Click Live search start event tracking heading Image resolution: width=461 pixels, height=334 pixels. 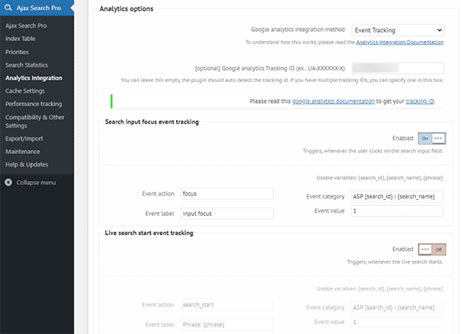point(149,233)
